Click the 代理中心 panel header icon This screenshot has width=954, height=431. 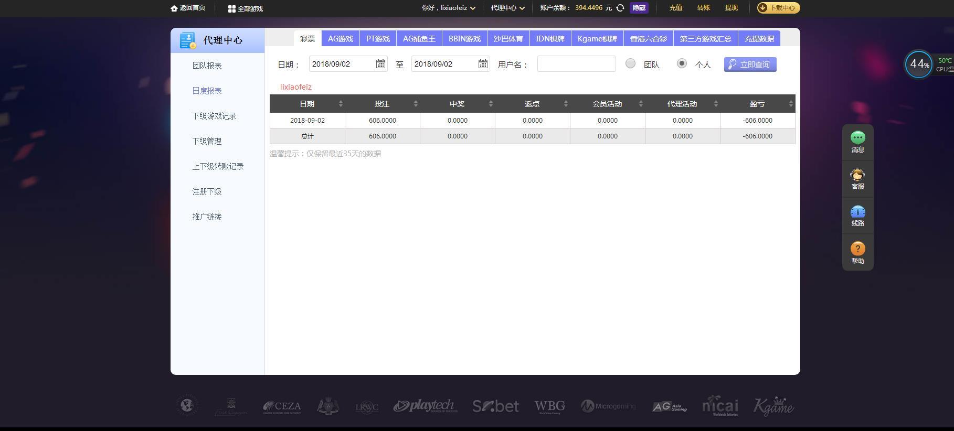[187, 40]
